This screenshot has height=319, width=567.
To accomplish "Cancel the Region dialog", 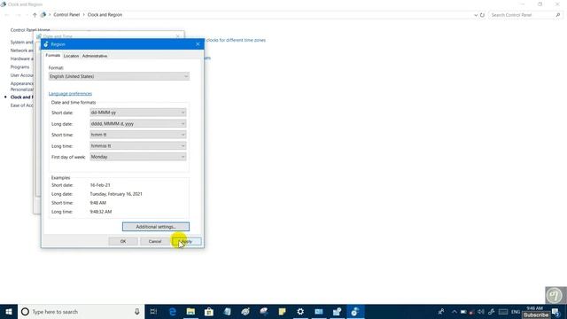I will click(x=155, y=241).
